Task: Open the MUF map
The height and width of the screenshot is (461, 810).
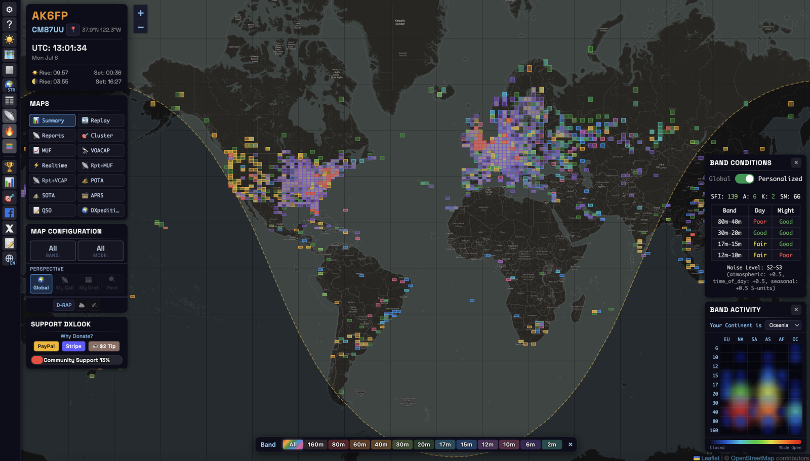Action: pos(53,150)
